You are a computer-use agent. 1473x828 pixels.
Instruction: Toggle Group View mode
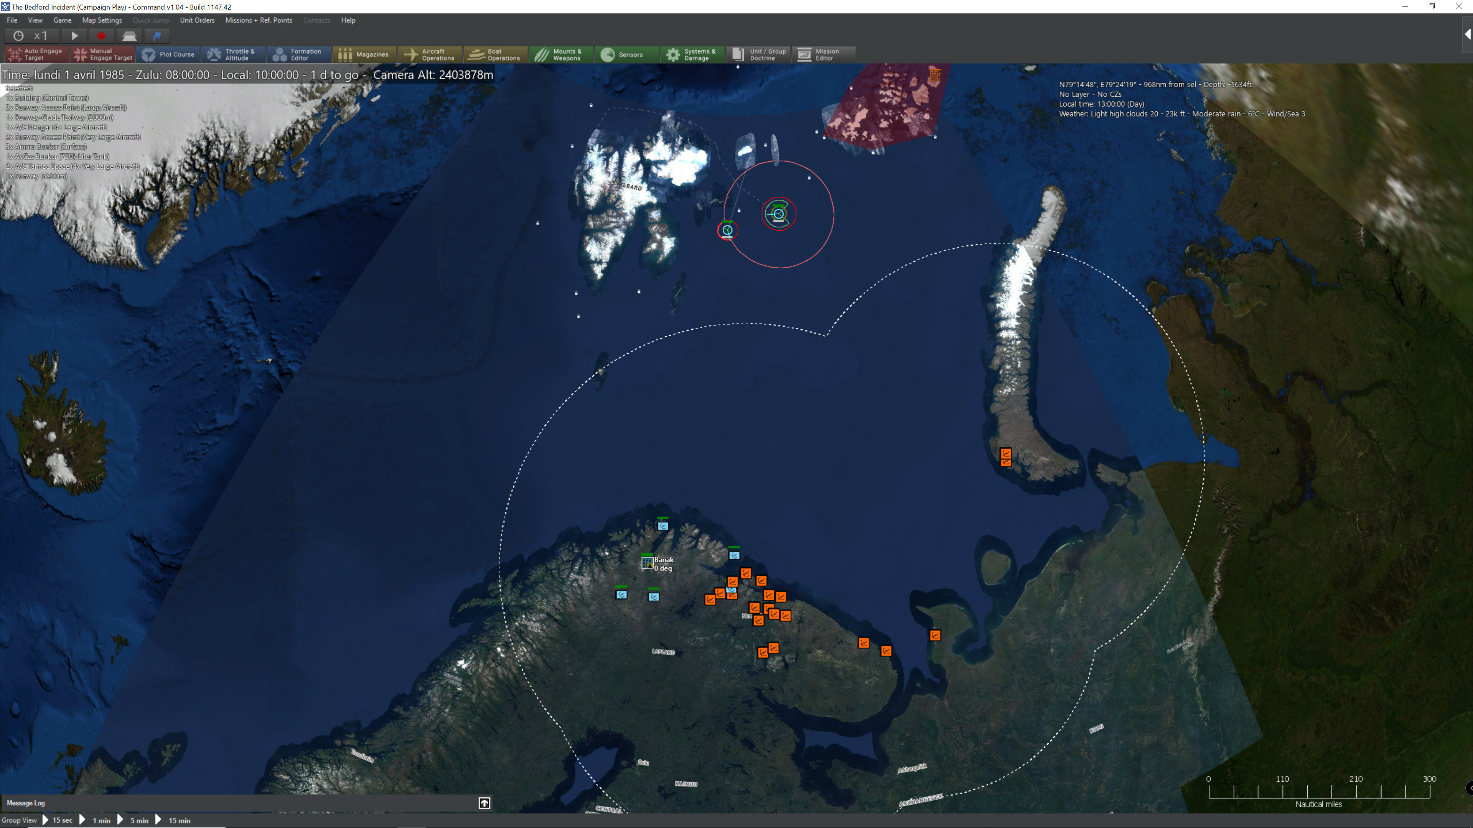[x=19, y=820]
